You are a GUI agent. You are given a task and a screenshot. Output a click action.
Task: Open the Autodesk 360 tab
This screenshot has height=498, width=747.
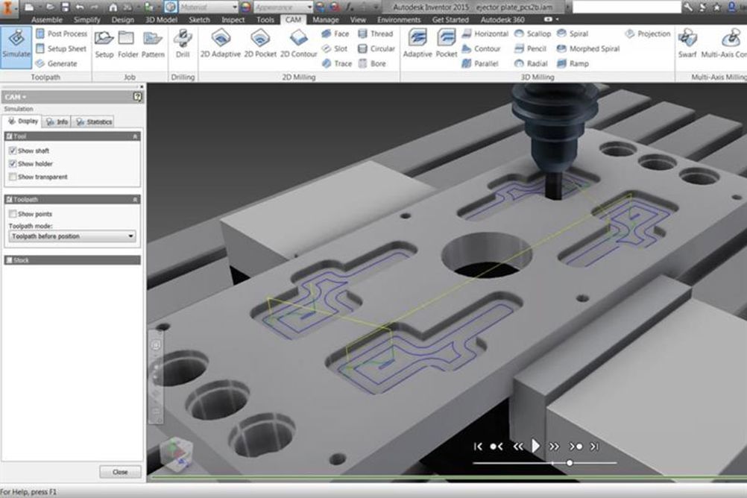(502, 19)
